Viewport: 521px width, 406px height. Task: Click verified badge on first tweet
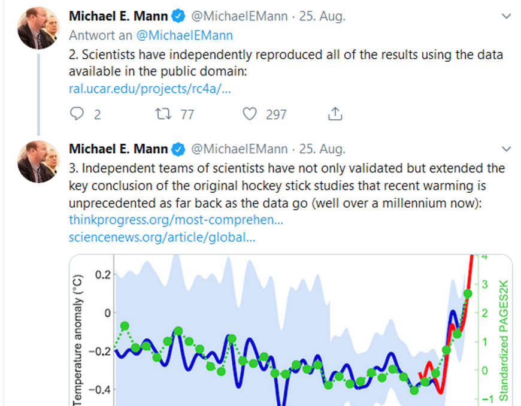178,16
